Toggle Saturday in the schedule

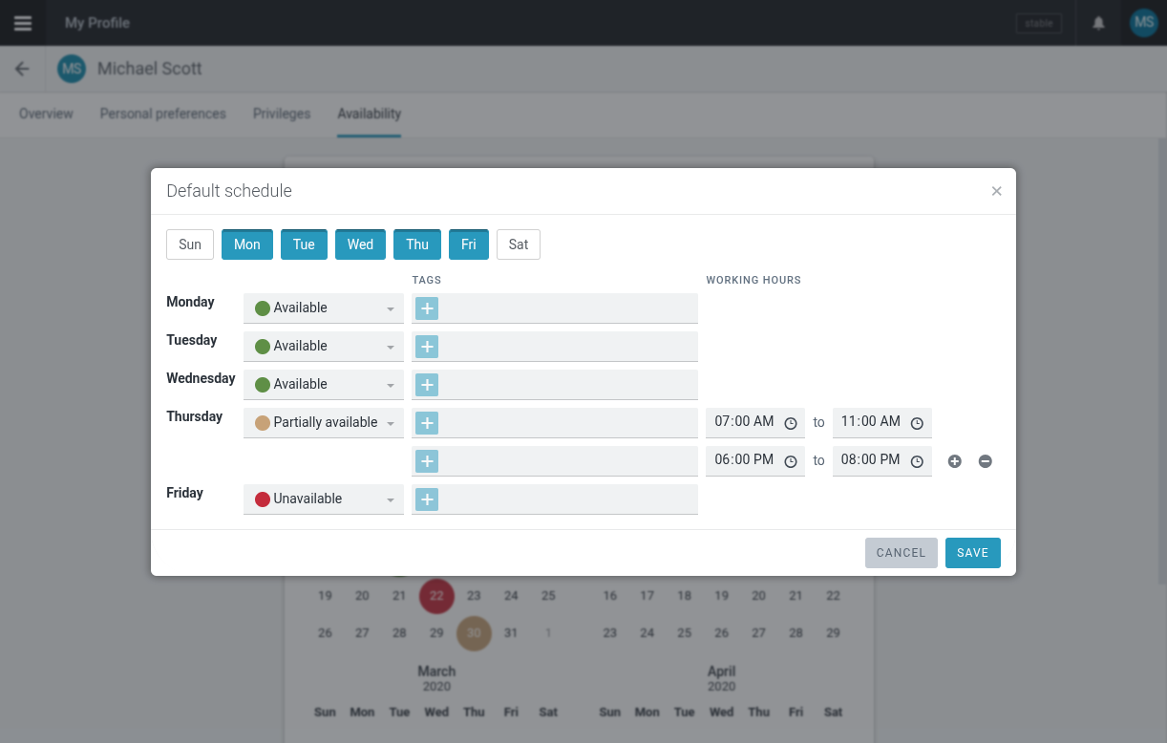pos(519,244)
